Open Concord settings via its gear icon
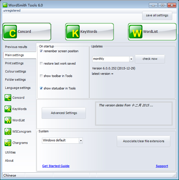This screenshot has width=179, height=180. pos(8,98)
